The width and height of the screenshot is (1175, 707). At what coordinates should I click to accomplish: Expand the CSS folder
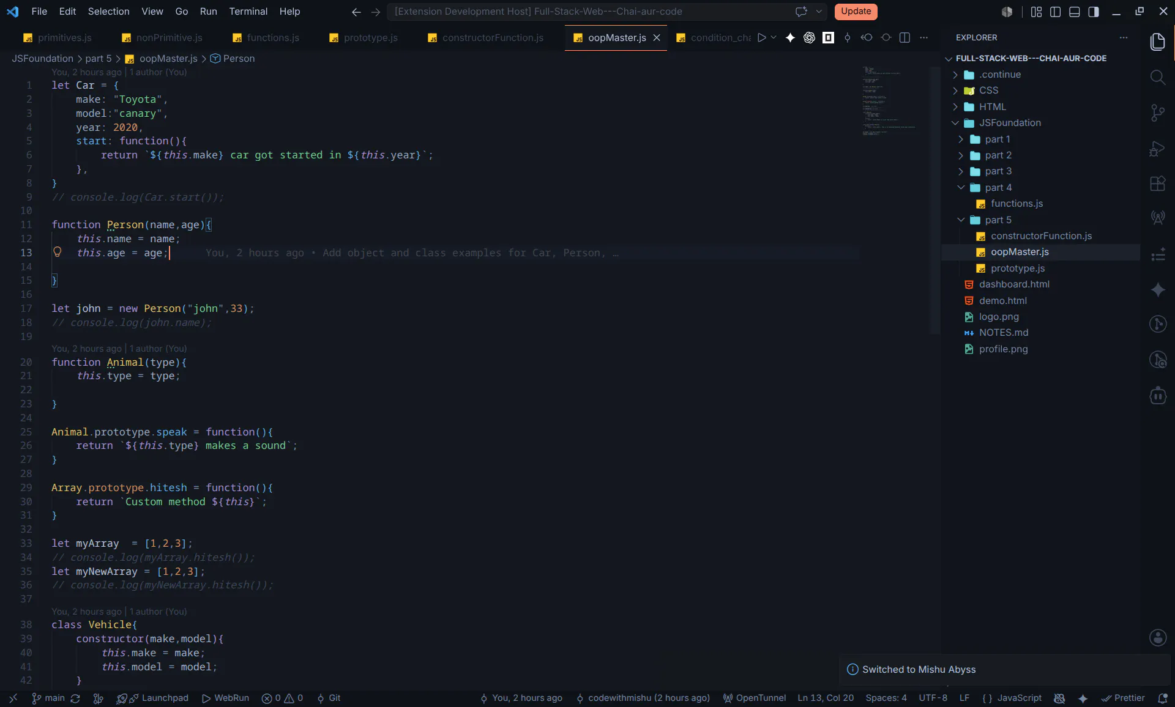988,91
